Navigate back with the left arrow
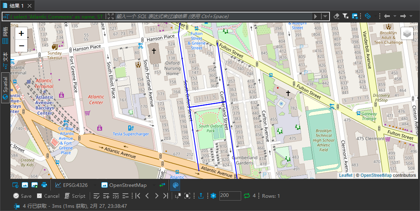 387,16
